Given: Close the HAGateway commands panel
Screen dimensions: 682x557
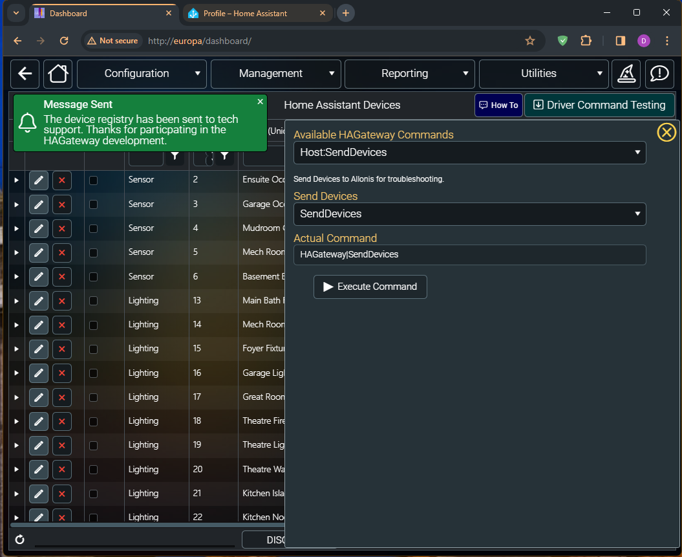Looking at the screenshot, I should 666,132.
